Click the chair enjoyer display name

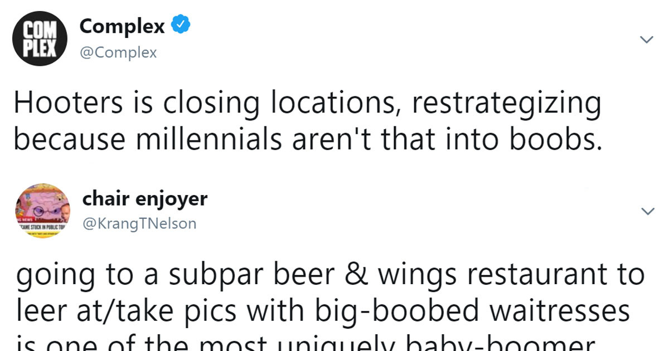point(144,198)
